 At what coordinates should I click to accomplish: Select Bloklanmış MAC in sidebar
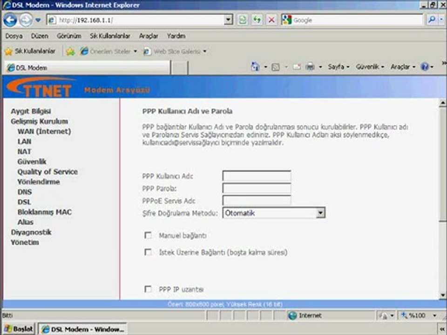click(x=45, y=212)
